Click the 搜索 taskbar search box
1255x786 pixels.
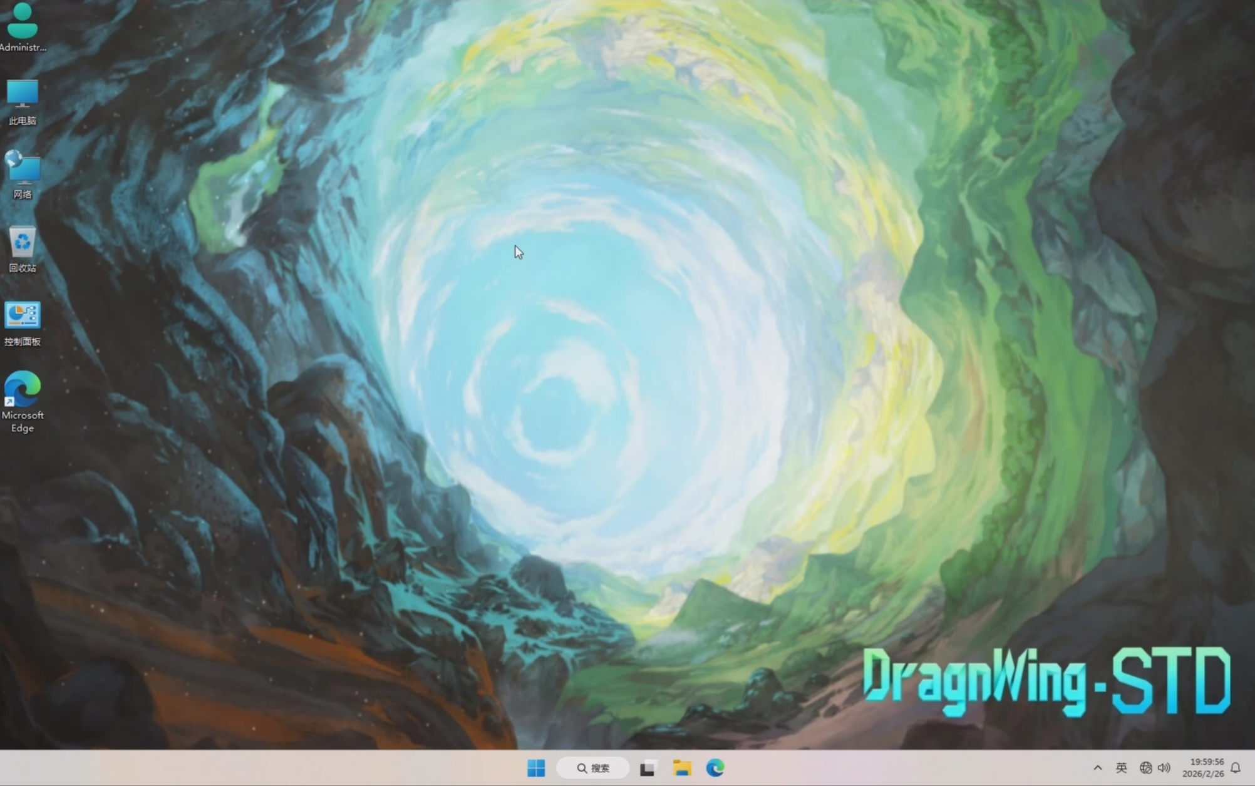pos(593,768)
